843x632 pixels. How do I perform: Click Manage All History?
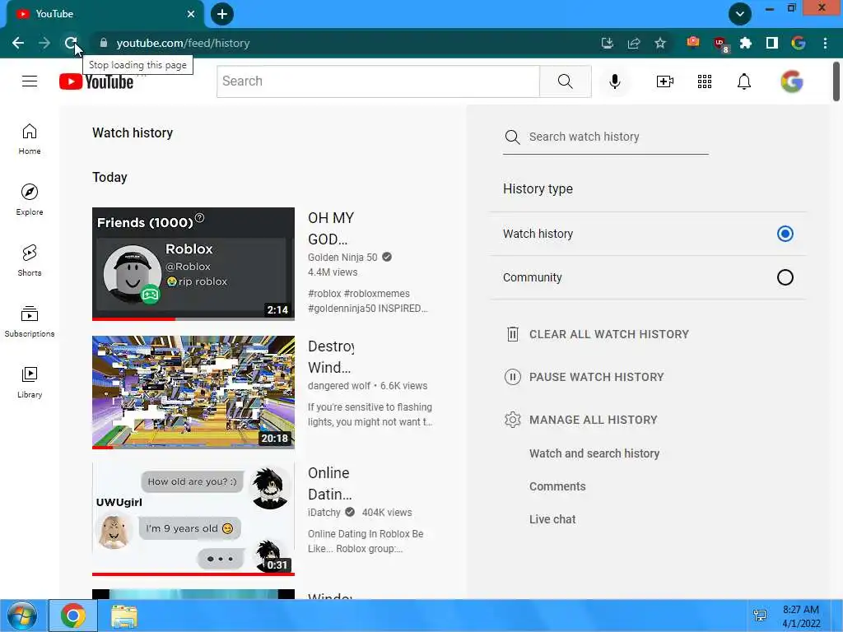[581, 420]
